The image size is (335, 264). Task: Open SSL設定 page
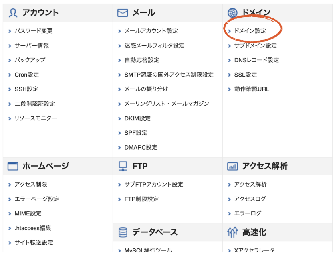[246, 75]
